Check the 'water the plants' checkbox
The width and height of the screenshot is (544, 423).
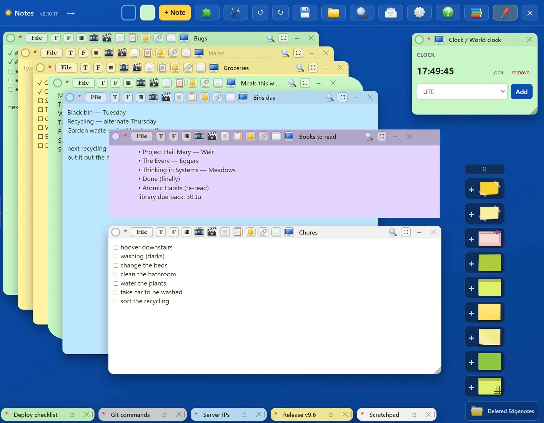(x=116, y=283)
